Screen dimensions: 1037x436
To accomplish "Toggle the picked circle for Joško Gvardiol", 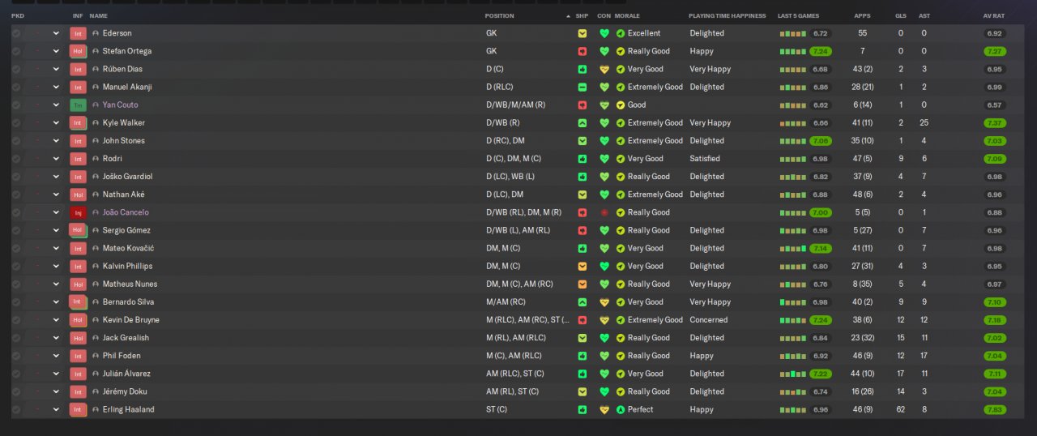I will pyautogui.click(x=16, y=177).
